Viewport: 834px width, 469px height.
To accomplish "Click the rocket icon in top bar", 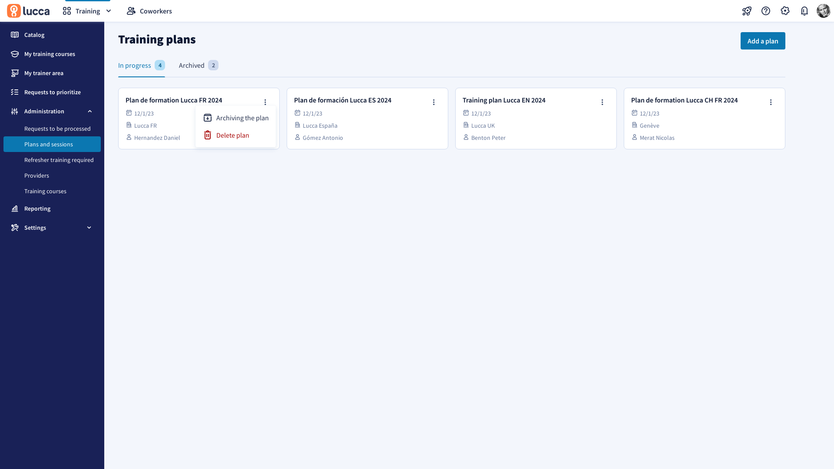I will tap(747, 11).
